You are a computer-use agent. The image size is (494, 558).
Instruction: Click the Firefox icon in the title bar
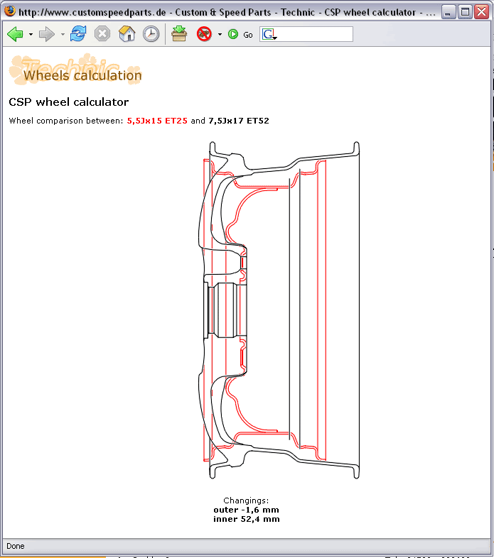coord(10,12)
